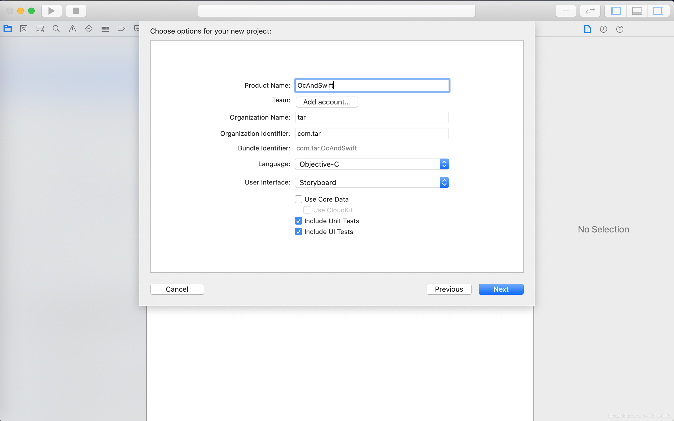
Task: Open the Find navigator magnifier icon
Action: click(x=56, y=29)
